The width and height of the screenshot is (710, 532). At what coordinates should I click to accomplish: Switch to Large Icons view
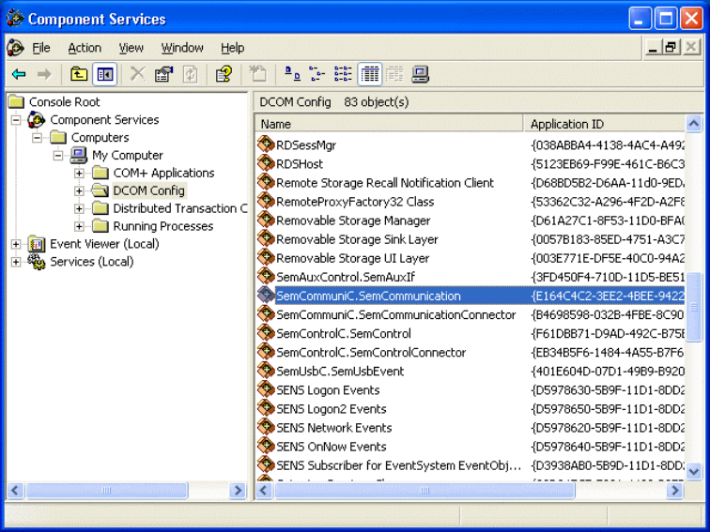[292, 74]
